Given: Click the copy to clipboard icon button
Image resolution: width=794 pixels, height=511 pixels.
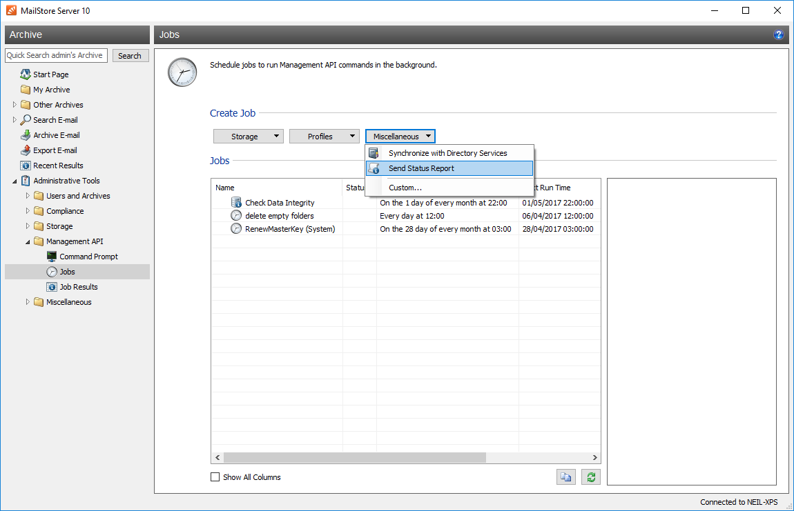Looking at the screenshot, I should pyautogui.click(x=565, y=477).
